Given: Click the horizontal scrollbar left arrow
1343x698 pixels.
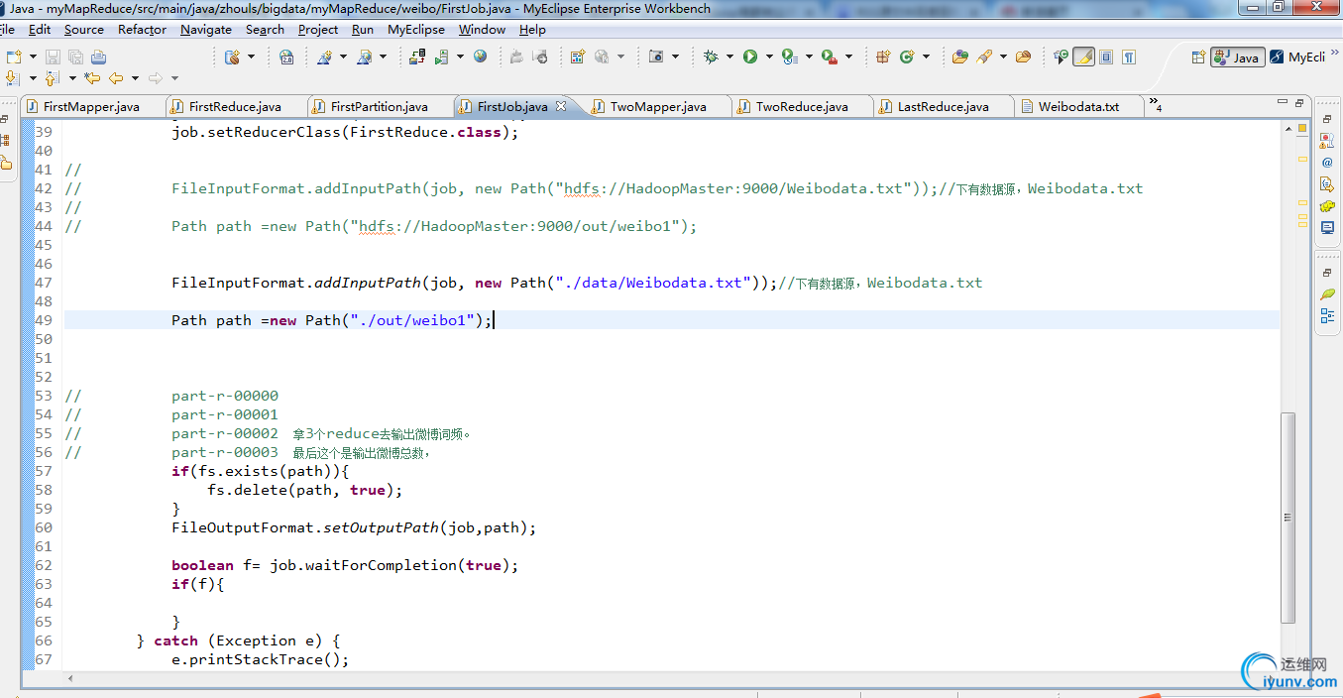Looking at the screenshot, I should [69, 678].
